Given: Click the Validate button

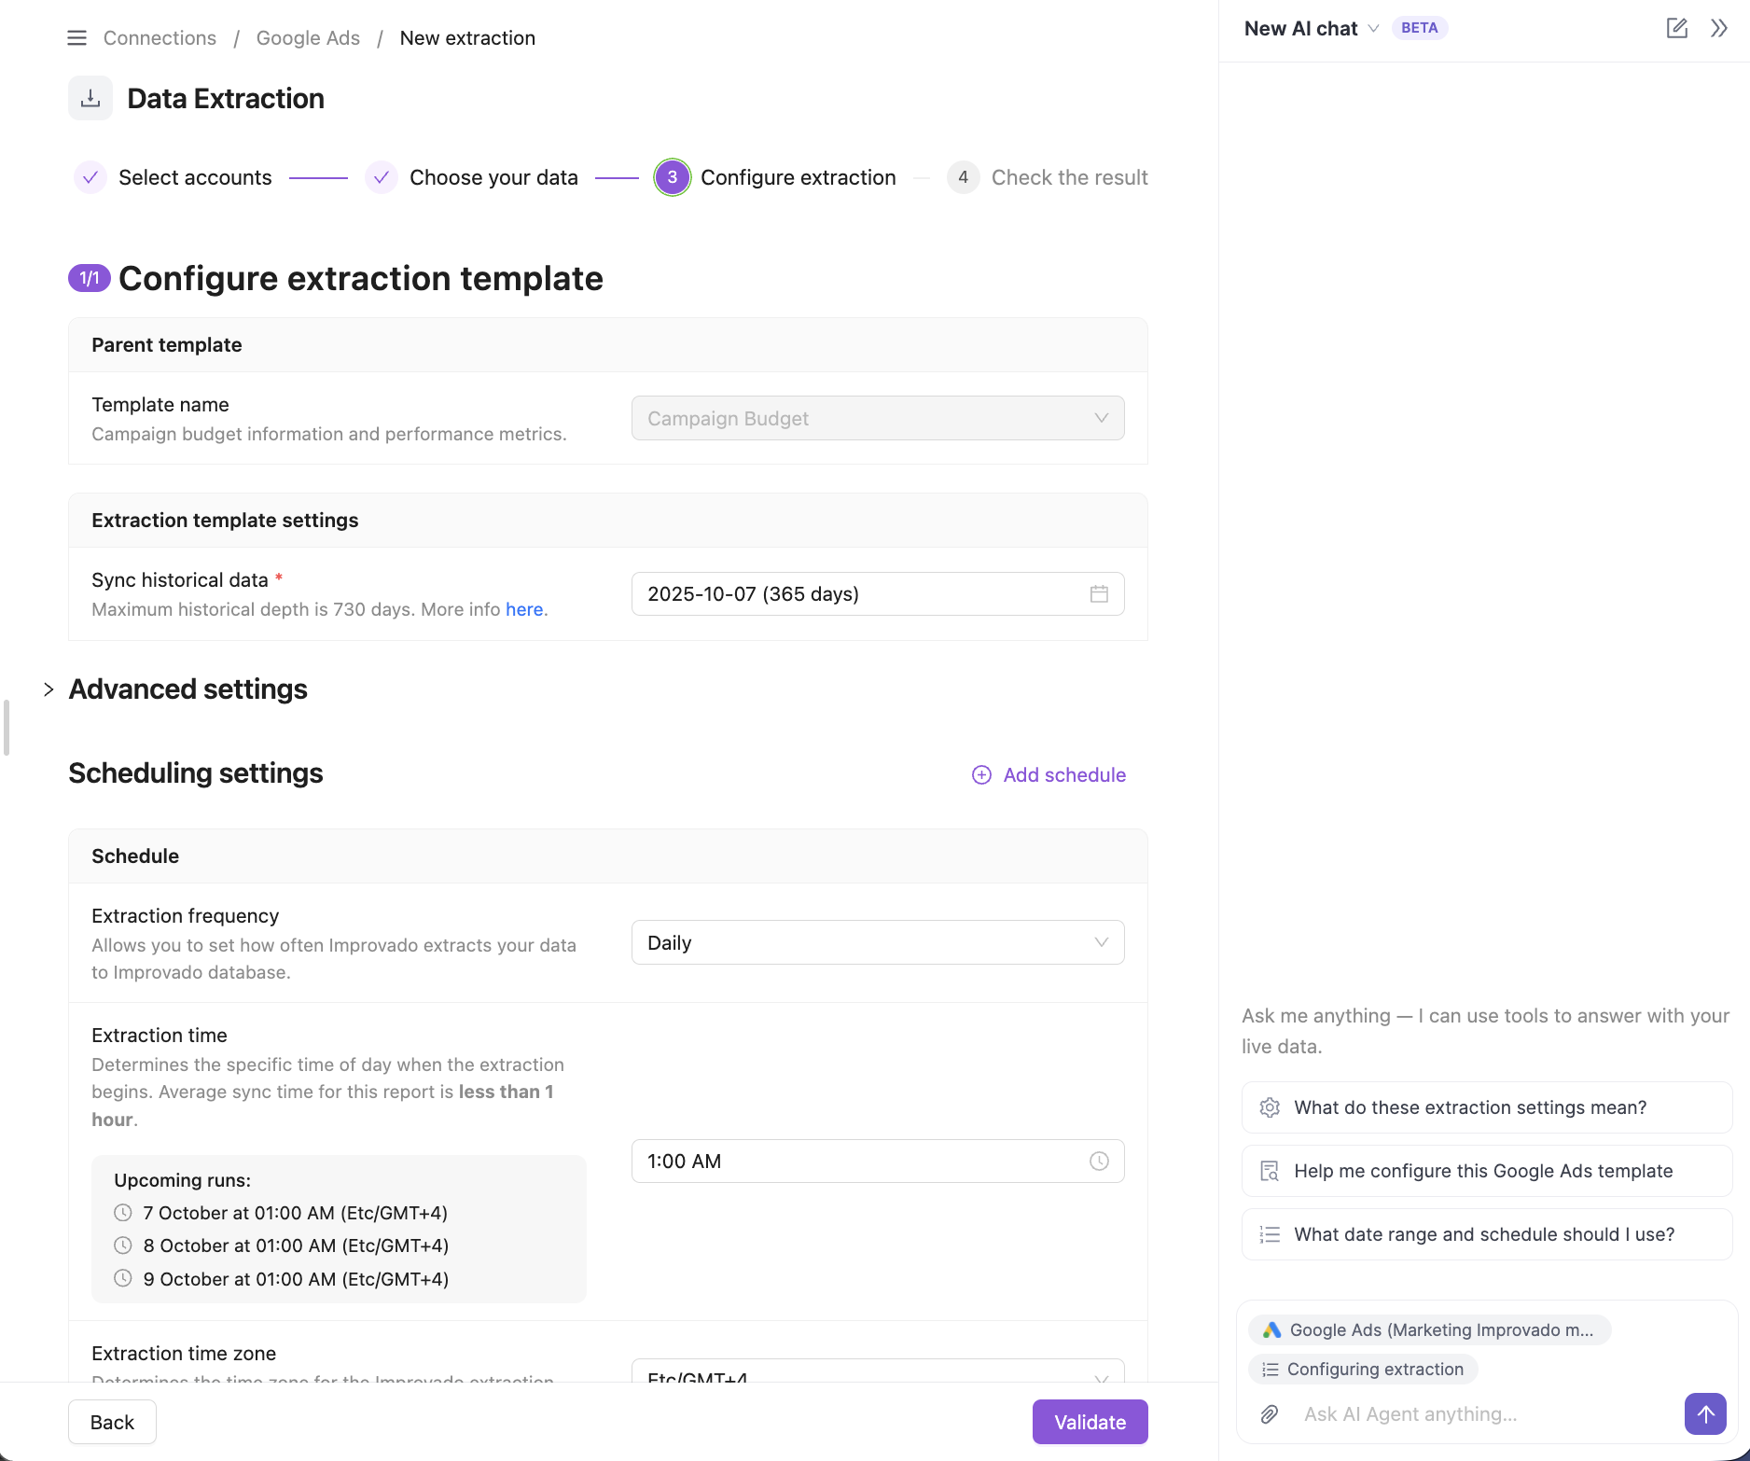Looking at the screenshot, I should (x=1090, y=1422).
